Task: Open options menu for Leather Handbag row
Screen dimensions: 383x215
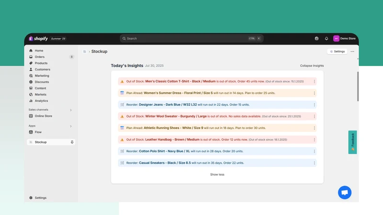Action: point(314,140)
